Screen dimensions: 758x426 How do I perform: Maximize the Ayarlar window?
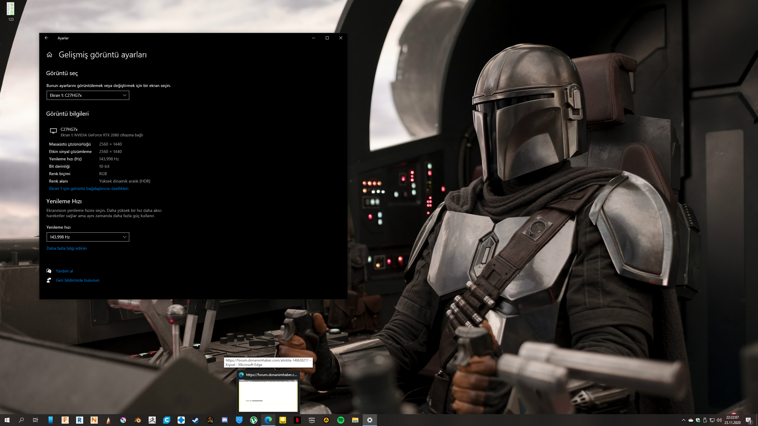[327, 38]
